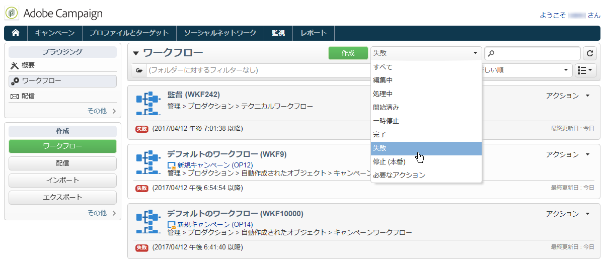Go to the home page icon
This screenshot has width=605, height=263.
pyautogui.click(x=16, y=33)
